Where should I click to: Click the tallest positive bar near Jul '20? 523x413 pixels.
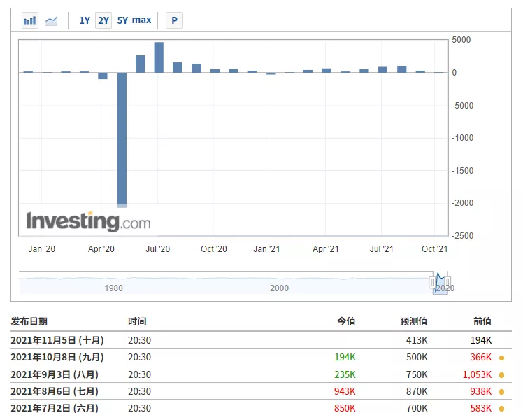(159, 57)
